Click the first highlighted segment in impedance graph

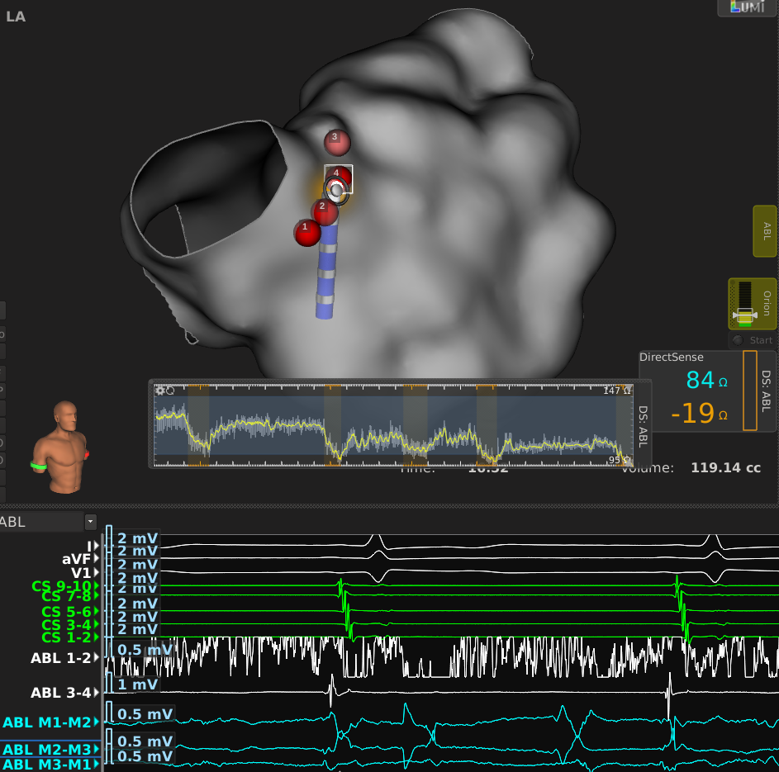(x=198, y=424)
